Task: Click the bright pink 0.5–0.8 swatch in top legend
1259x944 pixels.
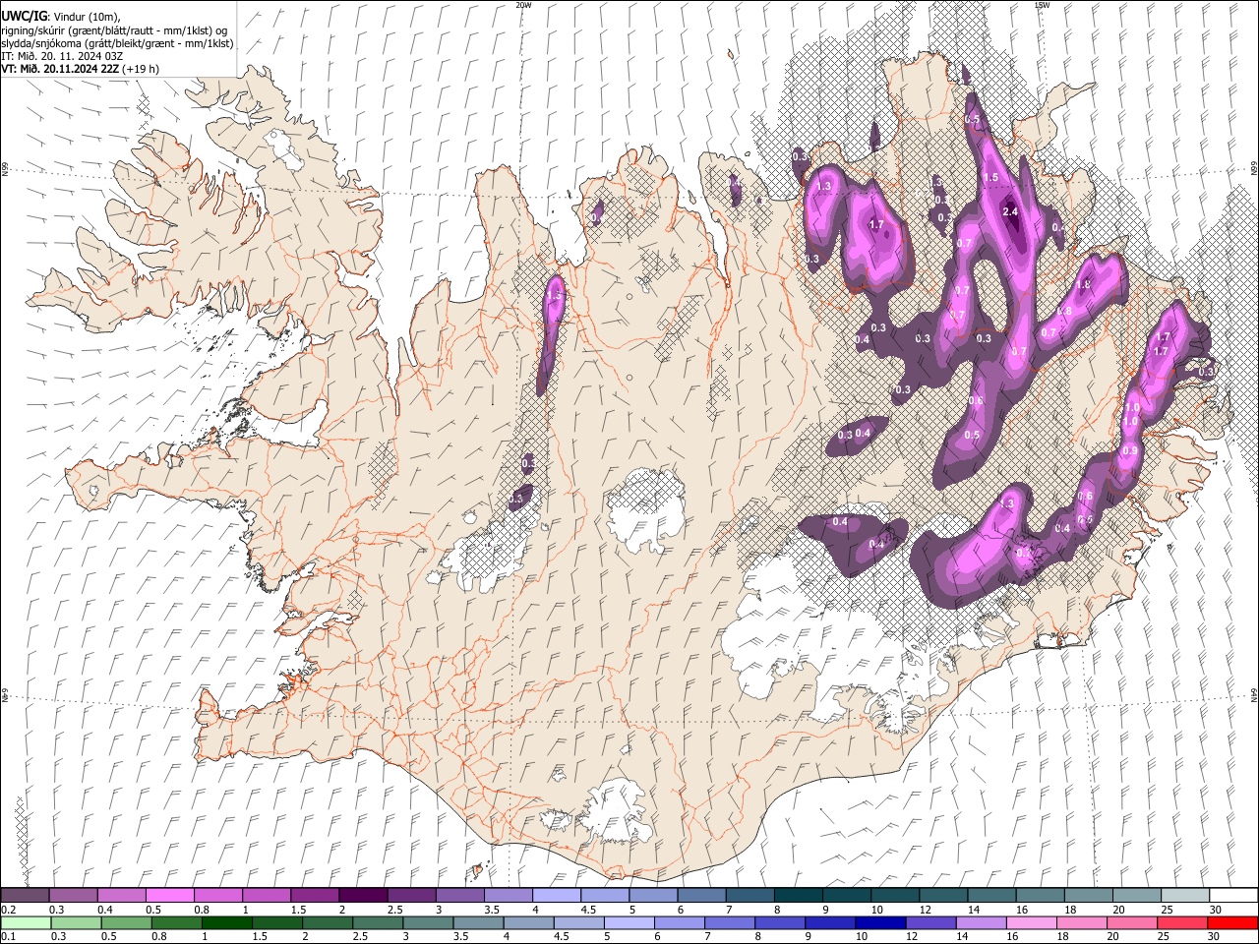Action: pyautogui.click(x=169, y=895)
